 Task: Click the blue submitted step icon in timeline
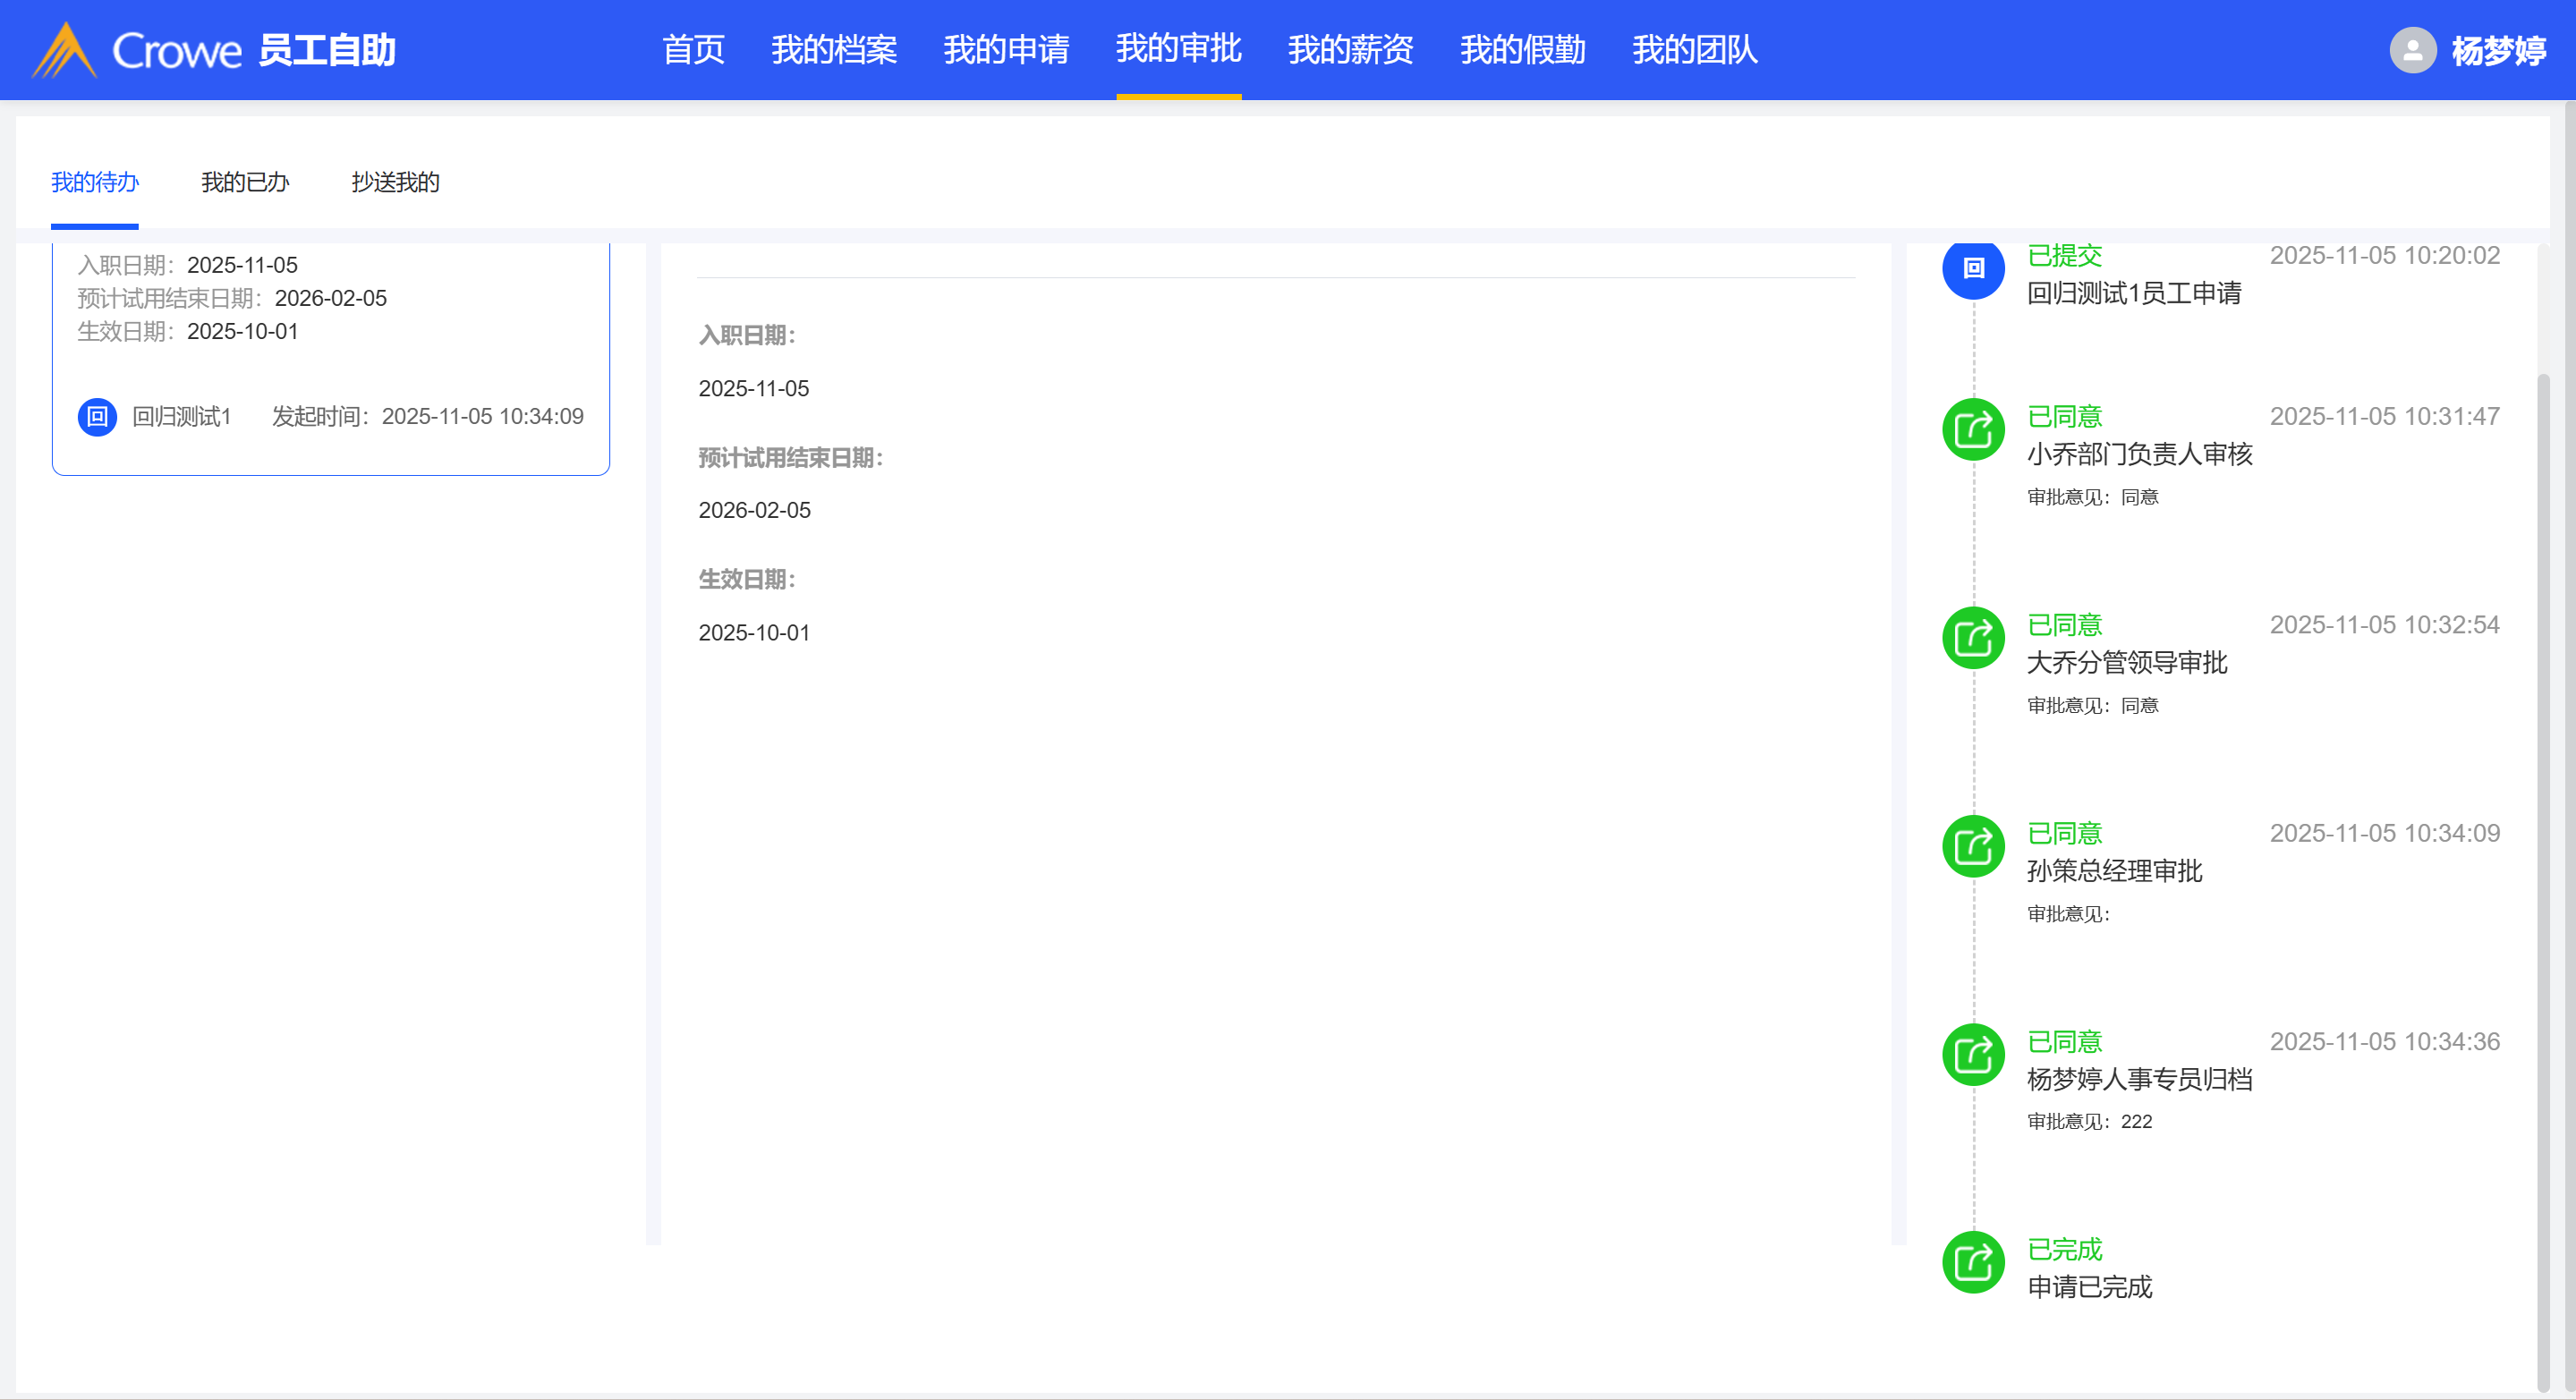(x=1972, y=268)
